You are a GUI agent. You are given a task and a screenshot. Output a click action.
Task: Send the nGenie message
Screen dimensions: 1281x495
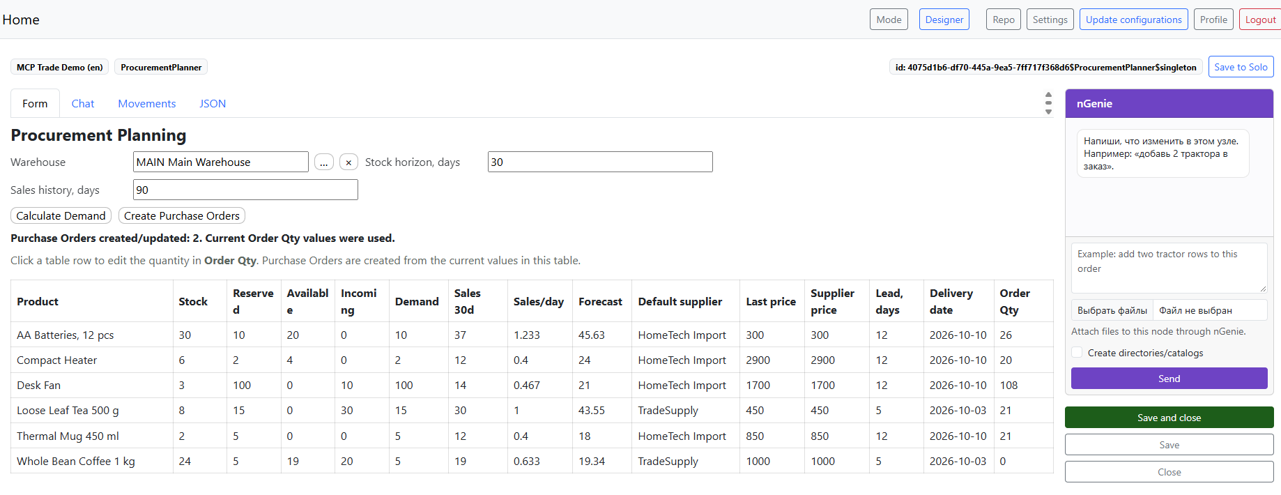click(1169, 379)
